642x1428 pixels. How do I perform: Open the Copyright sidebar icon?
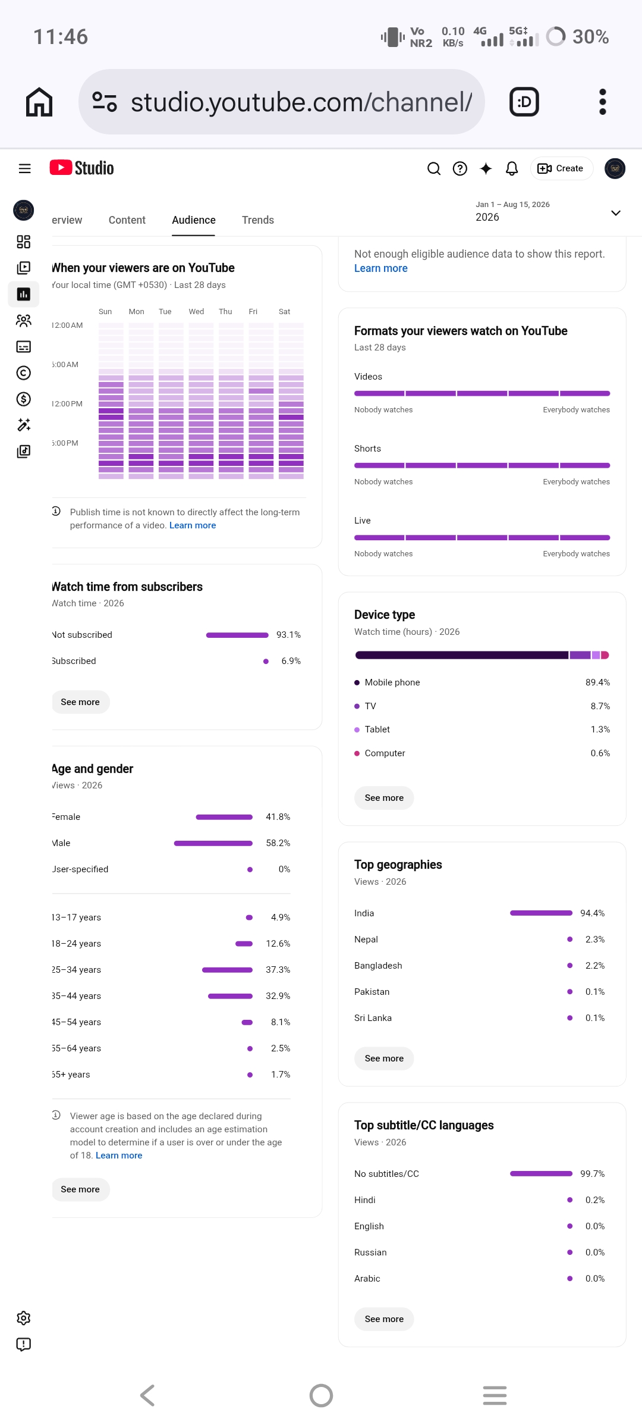pos(24,373)
